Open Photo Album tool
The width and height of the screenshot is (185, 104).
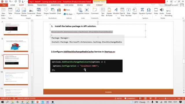(x=39, y=12)
